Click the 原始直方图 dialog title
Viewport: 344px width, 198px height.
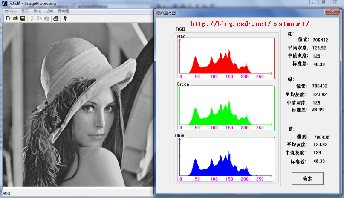[x=166, y=13]
